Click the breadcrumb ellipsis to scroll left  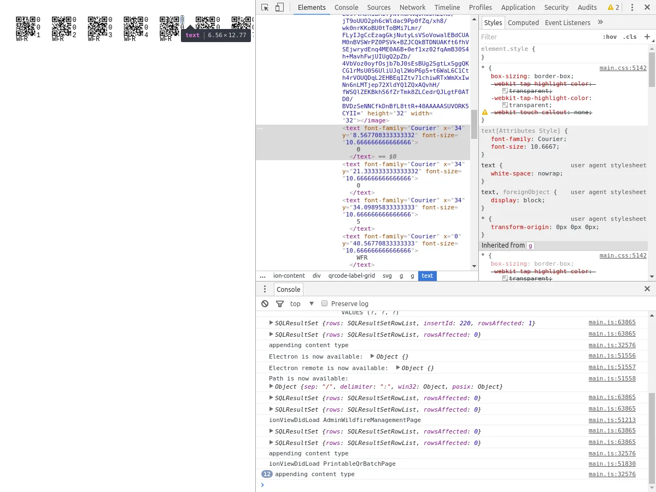click(263, 276)
